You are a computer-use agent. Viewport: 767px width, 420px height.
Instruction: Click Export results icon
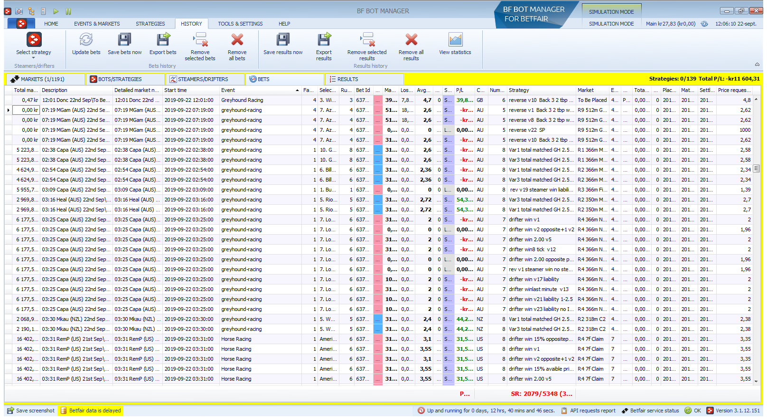pyautogui.click(x=324, y=39)
